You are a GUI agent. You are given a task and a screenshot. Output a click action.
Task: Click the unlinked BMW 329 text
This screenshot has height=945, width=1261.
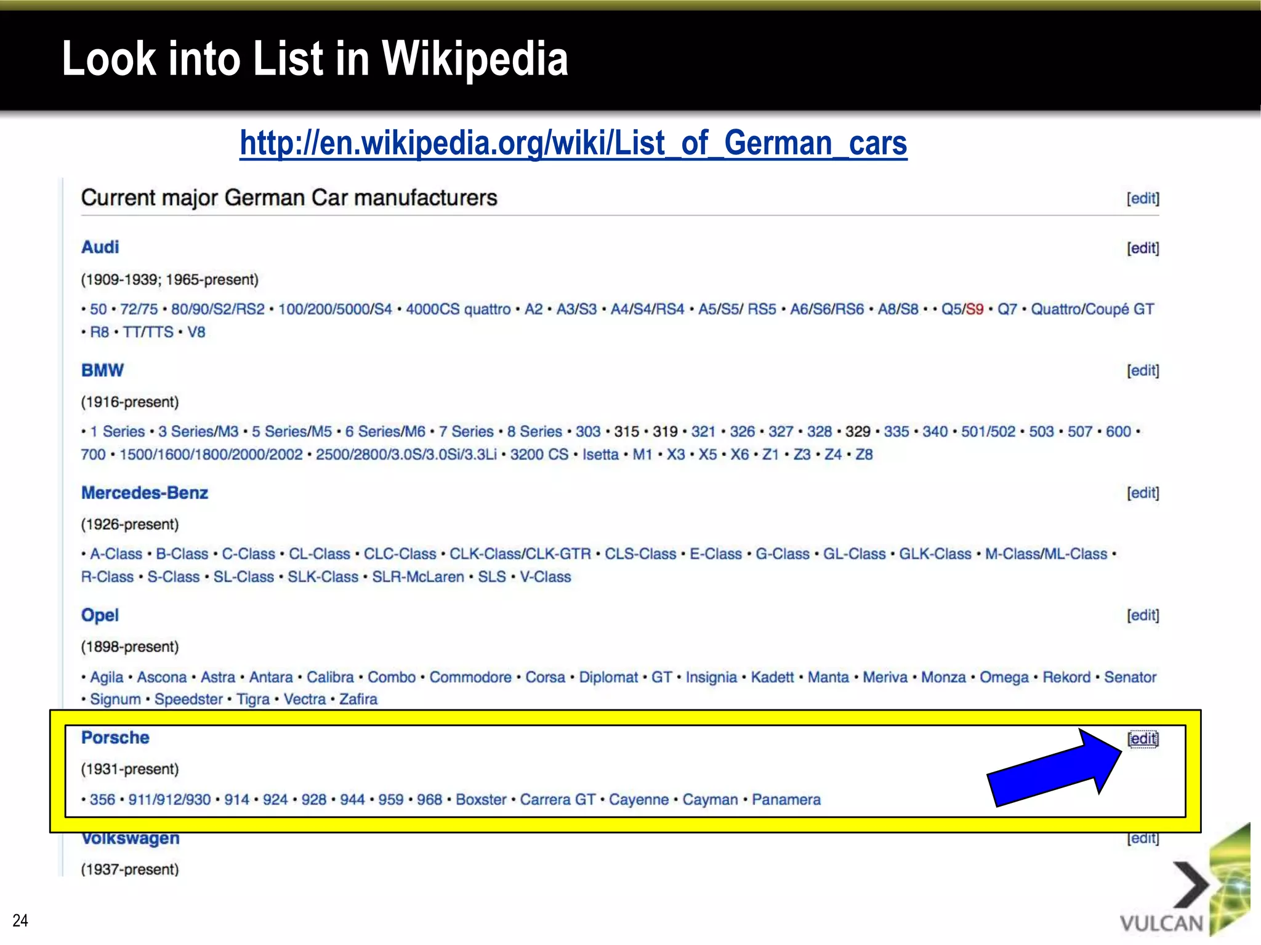858,431
